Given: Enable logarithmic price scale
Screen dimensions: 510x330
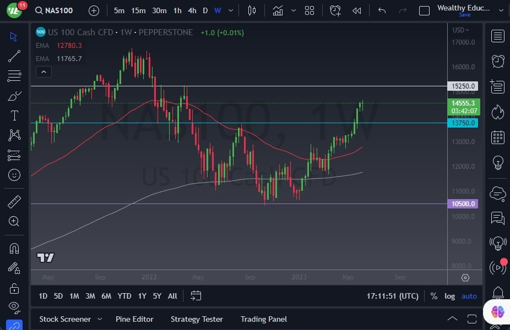Looking at the screenshot, I should coord(450,296).
